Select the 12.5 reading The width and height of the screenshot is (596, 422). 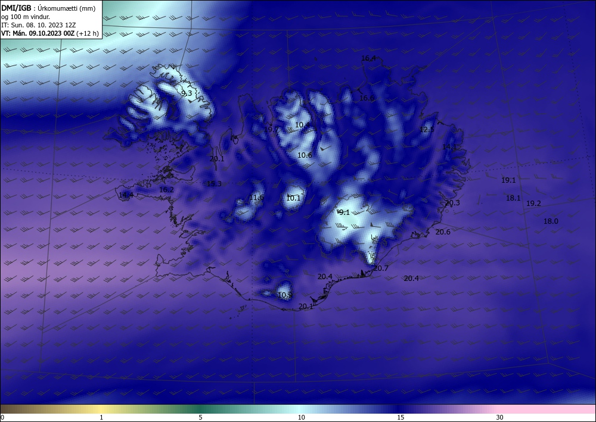(x=427, y=129)
